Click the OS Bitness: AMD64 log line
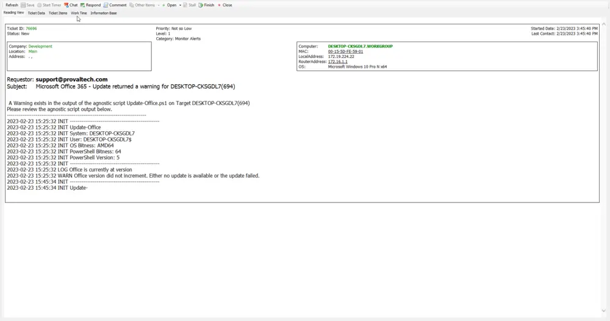This screenshot has width=610, height=321. pyautogui.click(x=60, y=145)
